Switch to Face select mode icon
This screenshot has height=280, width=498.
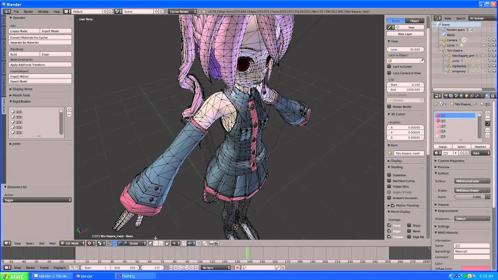tap(160, 243)
